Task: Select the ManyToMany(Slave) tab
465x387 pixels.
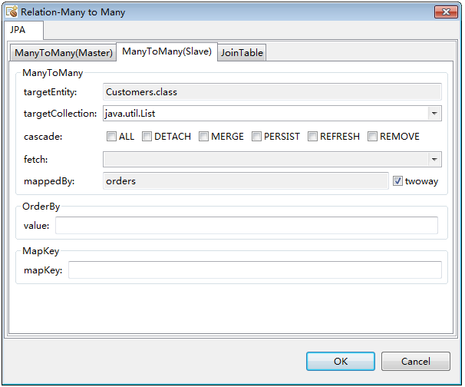Action: point(167,51)
